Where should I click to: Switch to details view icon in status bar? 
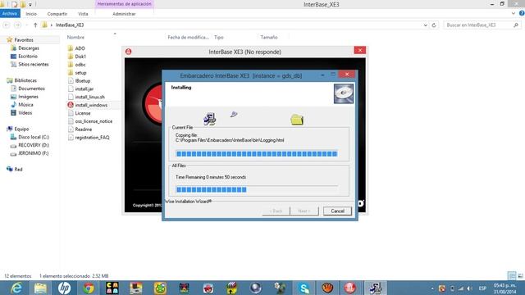coord(512,276)
